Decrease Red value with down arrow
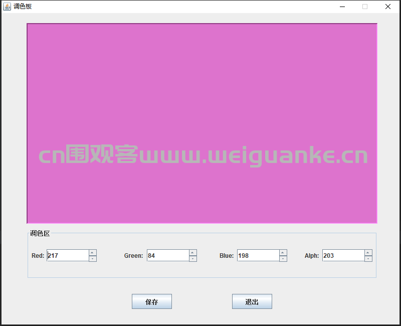401x326 pixels. coord(93,258)
